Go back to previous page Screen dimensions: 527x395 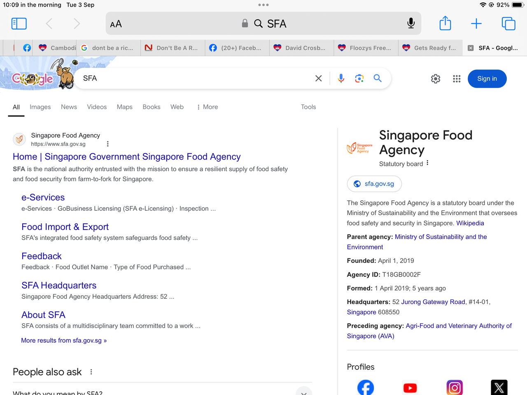tap(49, 23)
